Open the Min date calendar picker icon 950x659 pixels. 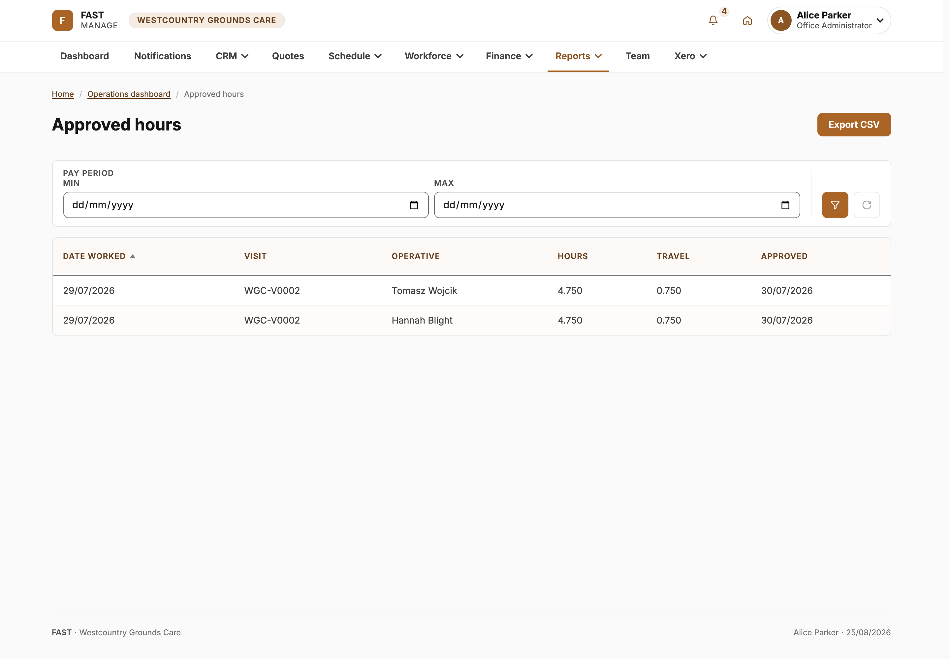(x=414, y=205)
